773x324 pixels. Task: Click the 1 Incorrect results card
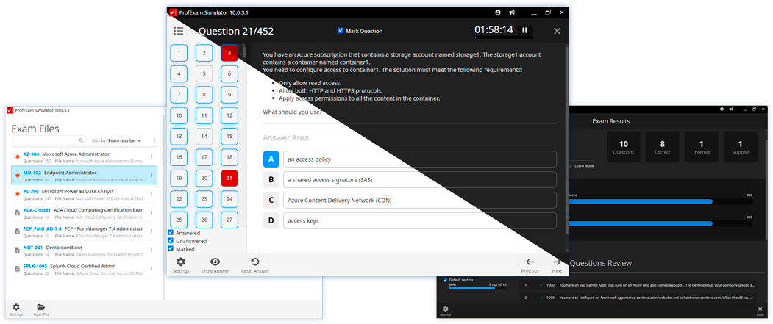pyautogui.click(x=701, y=147)
